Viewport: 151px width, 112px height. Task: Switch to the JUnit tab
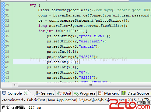[x=64, y=93]
